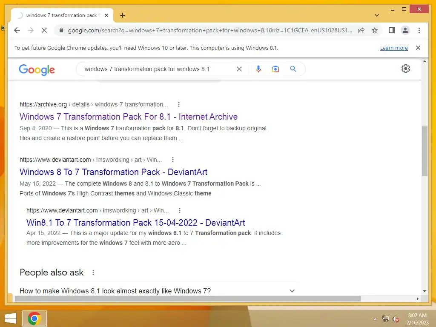436x327 pixels.
Task: Open more options for archive.org result
Action: pyautogui.click(x=179, y=105)
